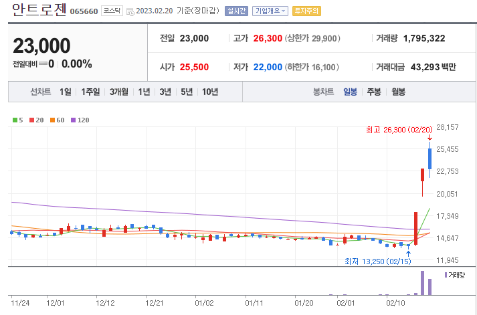
Task: Click the 코스닥 market badge
Action: (112, 11)
